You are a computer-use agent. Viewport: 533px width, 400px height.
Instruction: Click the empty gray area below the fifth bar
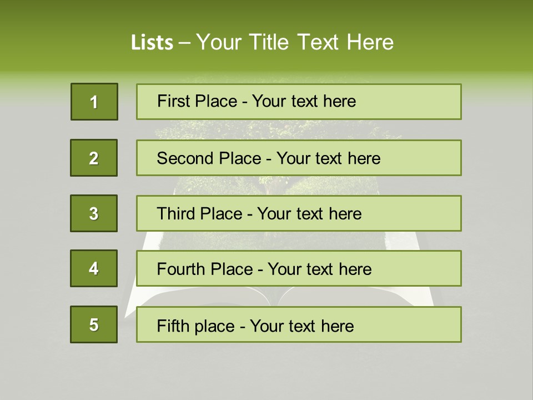click(x=266, y=371)
